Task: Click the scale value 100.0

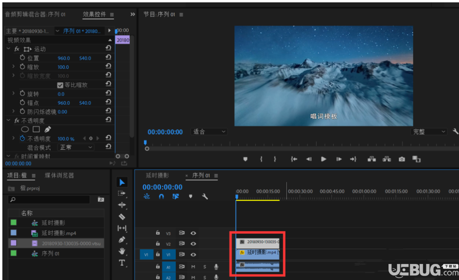Action: tap(63, 67)
